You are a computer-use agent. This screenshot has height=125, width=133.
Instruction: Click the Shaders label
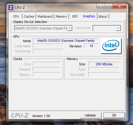[25, 69]
